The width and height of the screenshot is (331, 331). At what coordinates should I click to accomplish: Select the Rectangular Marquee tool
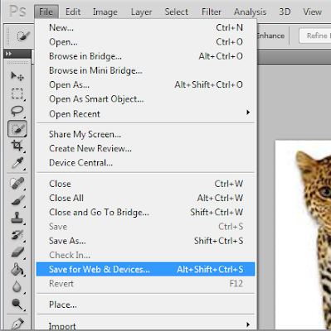coord(17,94)
